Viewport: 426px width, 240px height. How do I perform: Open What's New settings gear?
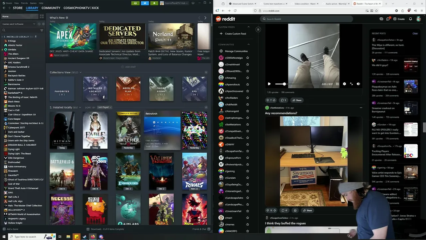click(67, 18)
